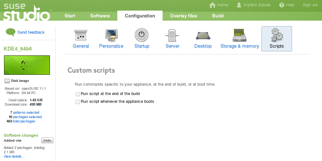This screenshot has height=161, width=322.
Task: Open the packages selected link
Action: point(27,117)
